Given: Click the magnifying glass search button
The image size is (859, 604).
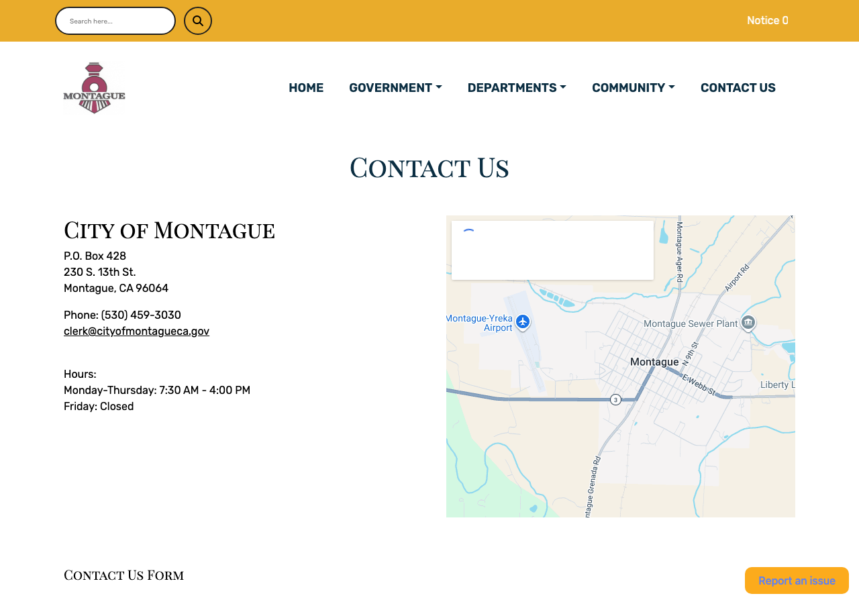Looking at the screenshot, I should pyautogui.click(x=198, y=21).
